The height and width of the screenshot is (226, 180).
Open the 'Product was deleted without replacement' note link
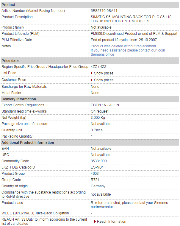(x=123, y=46)
